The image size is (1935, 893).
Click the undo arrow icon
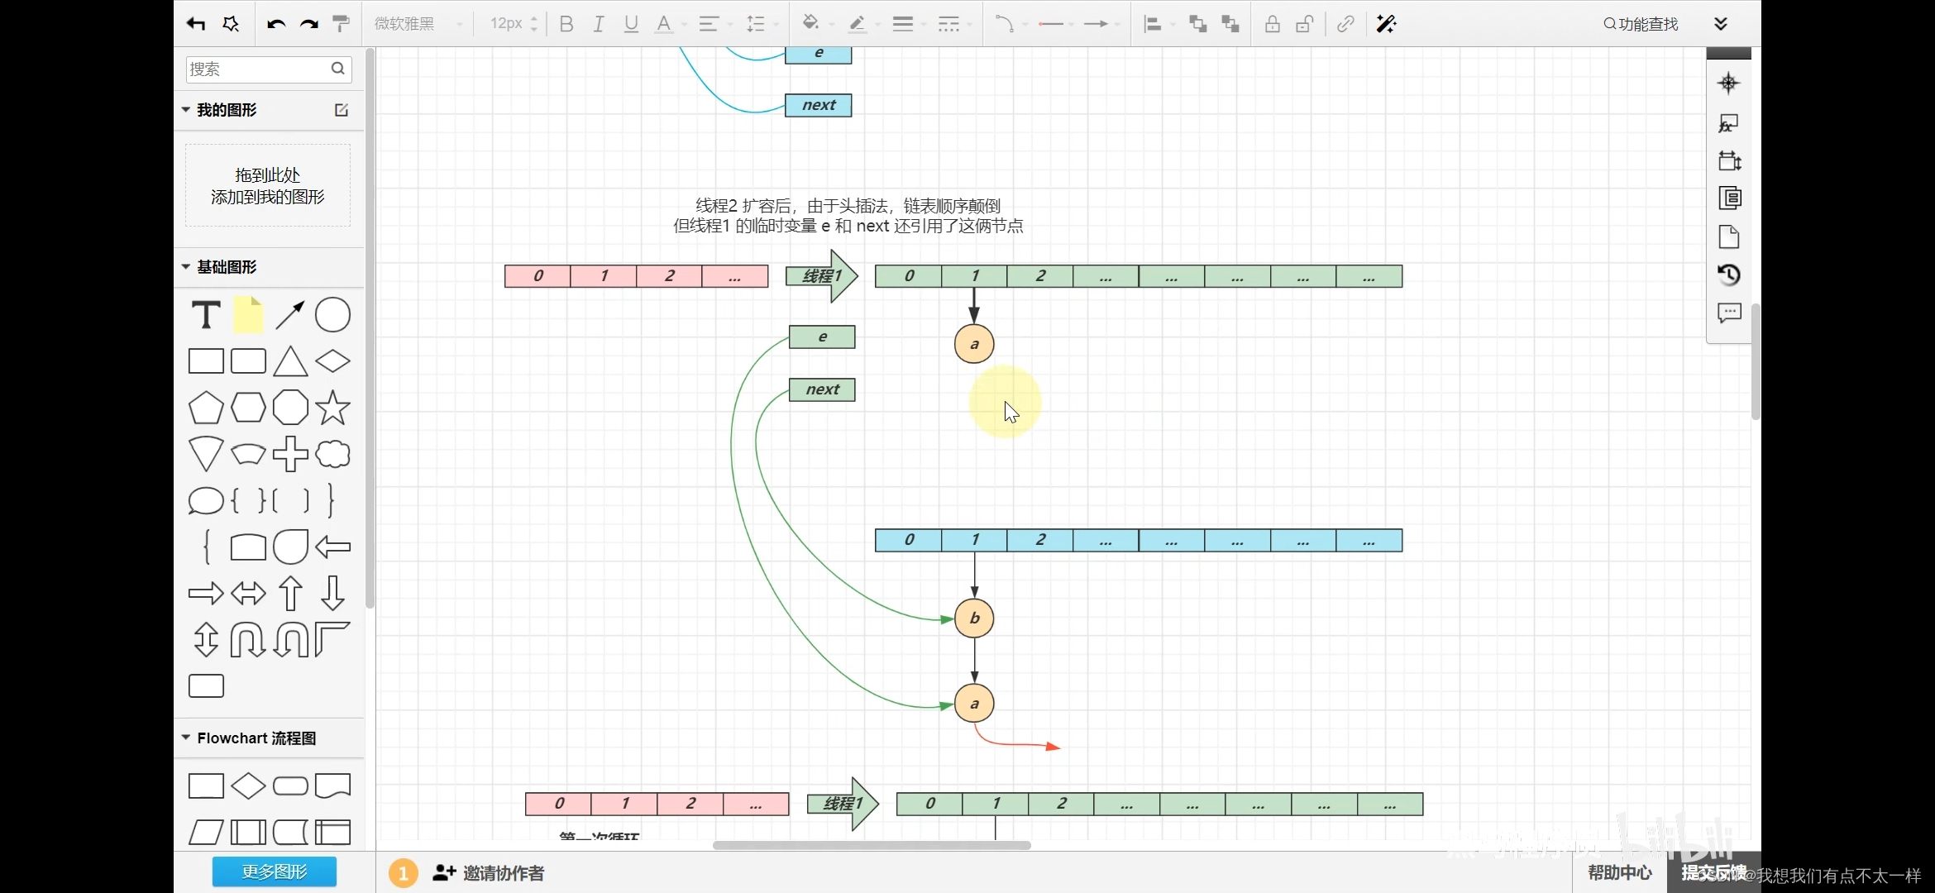coord(275,24)
